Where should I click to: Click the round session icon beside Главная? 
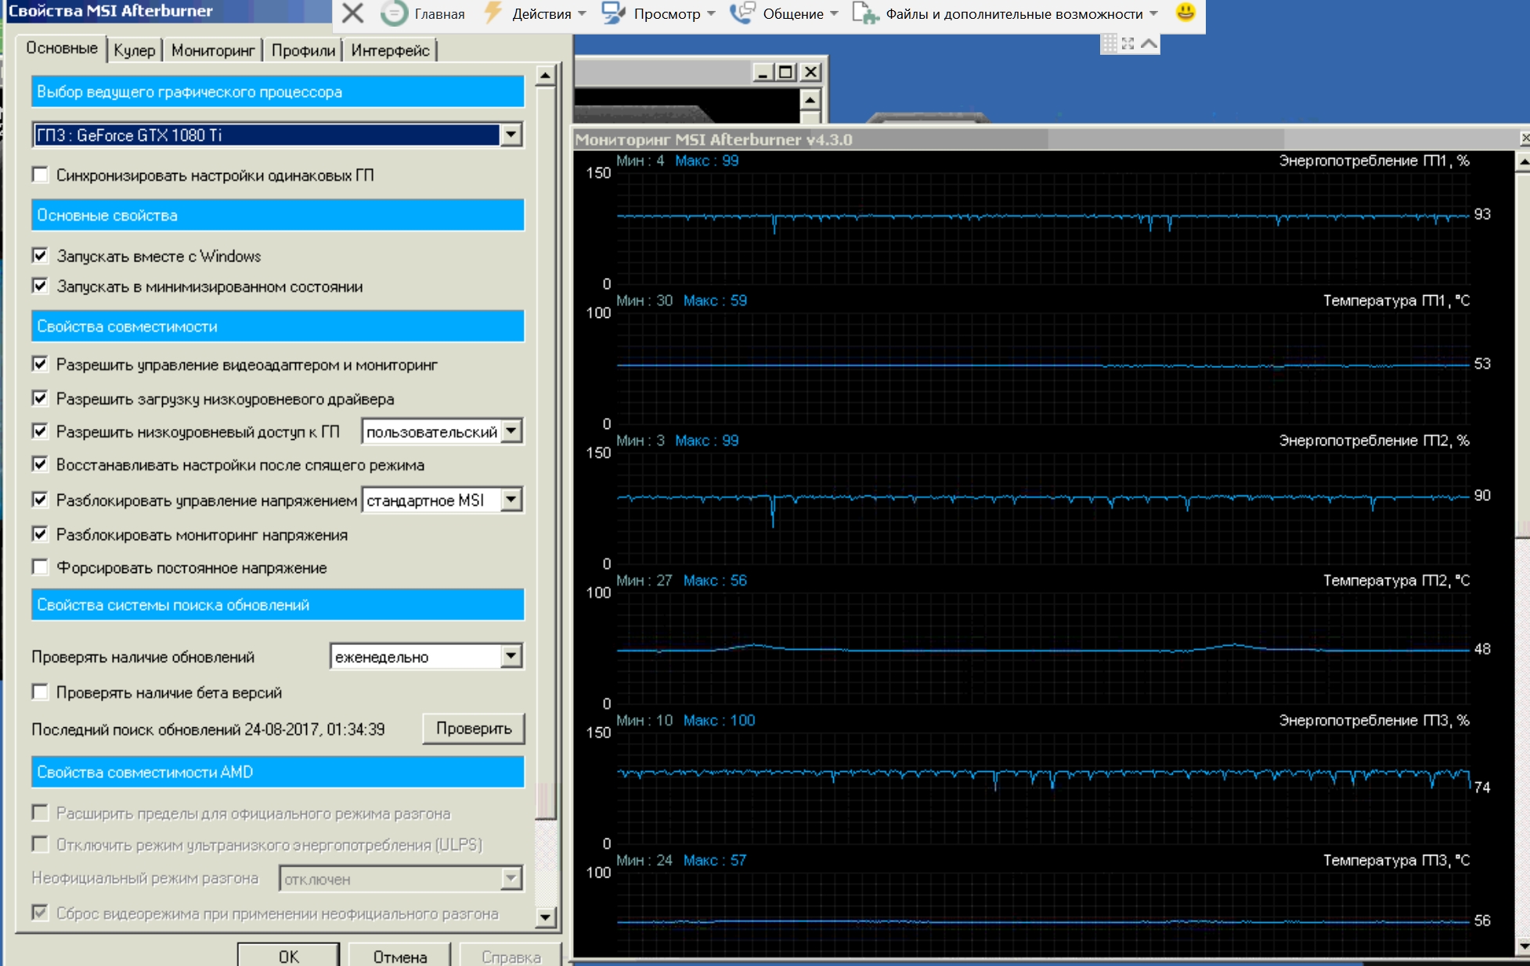pos(394,13)
